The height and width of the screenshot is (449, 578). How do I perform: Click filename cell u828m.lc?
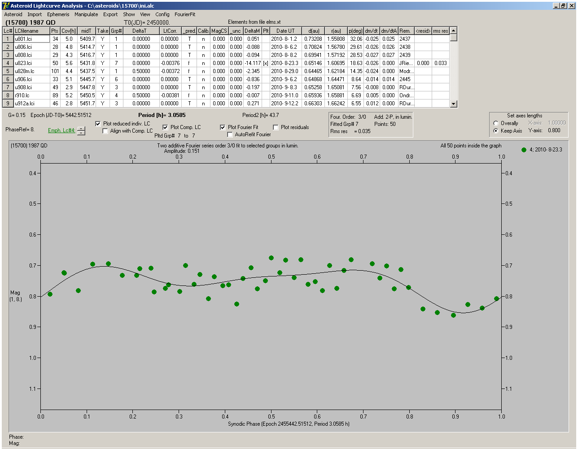31,71
